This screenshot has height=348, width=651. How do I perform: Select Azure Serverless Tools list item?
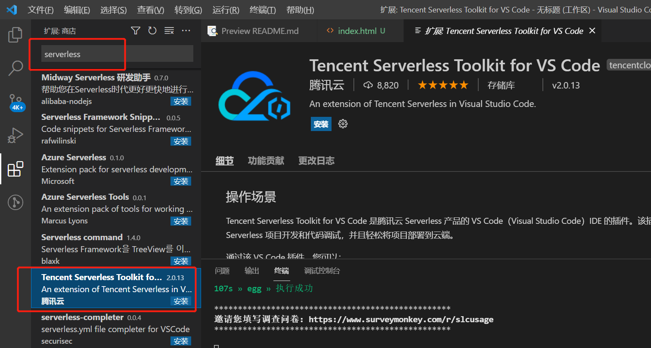[x=116, y=209]
